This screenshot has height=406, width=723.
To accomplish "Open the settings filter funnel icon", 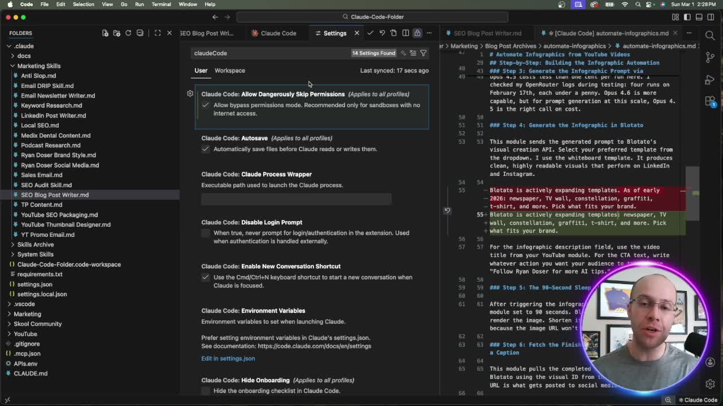I will (424, 53).
